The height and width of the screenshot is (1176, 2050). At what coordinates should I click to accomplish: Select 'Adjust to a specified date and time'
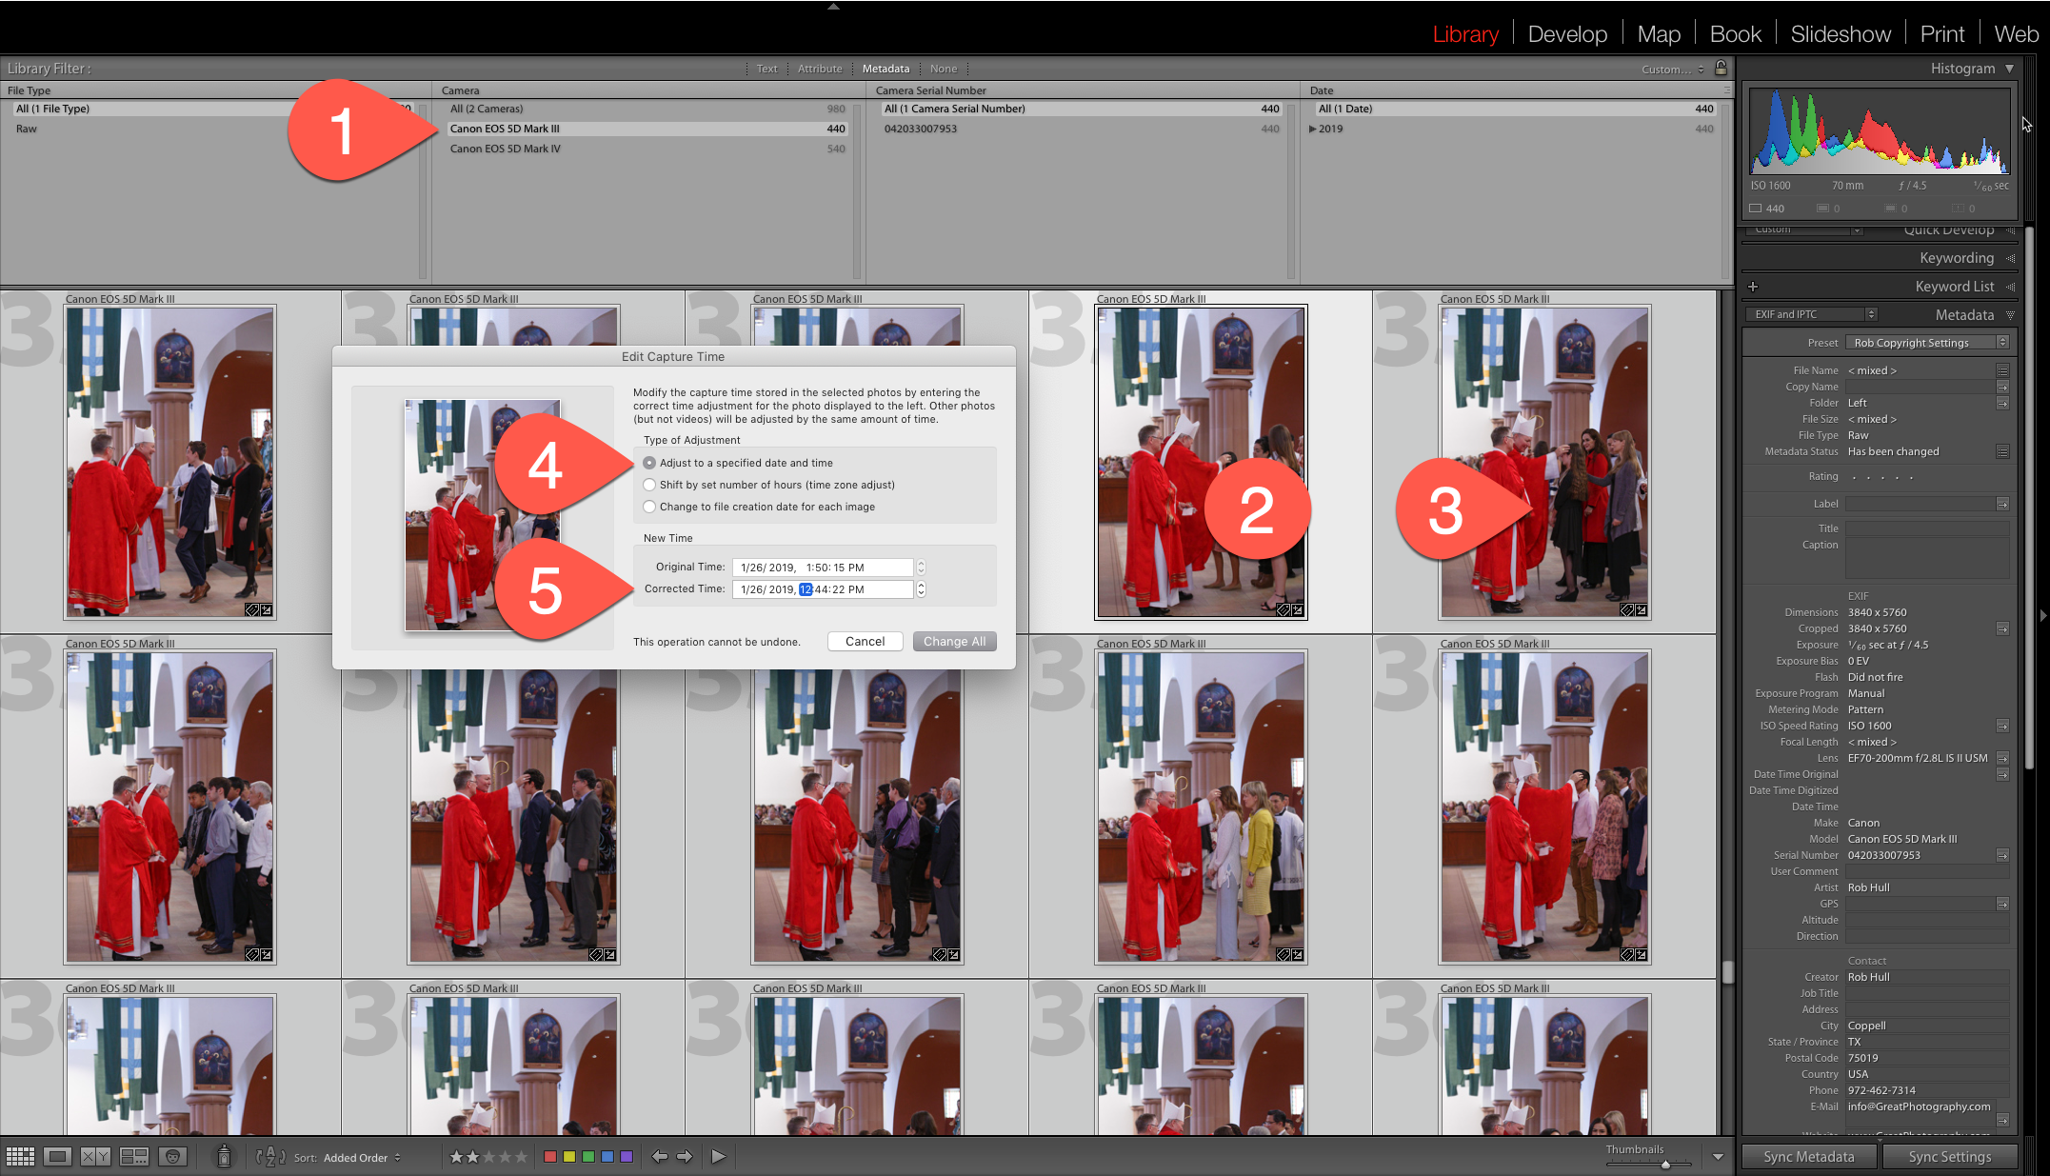[649, 463]
